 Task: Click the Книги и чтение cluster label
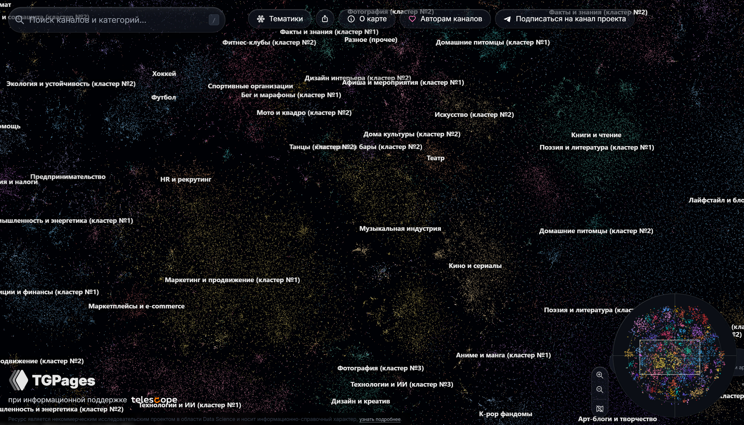click(596, 135)
